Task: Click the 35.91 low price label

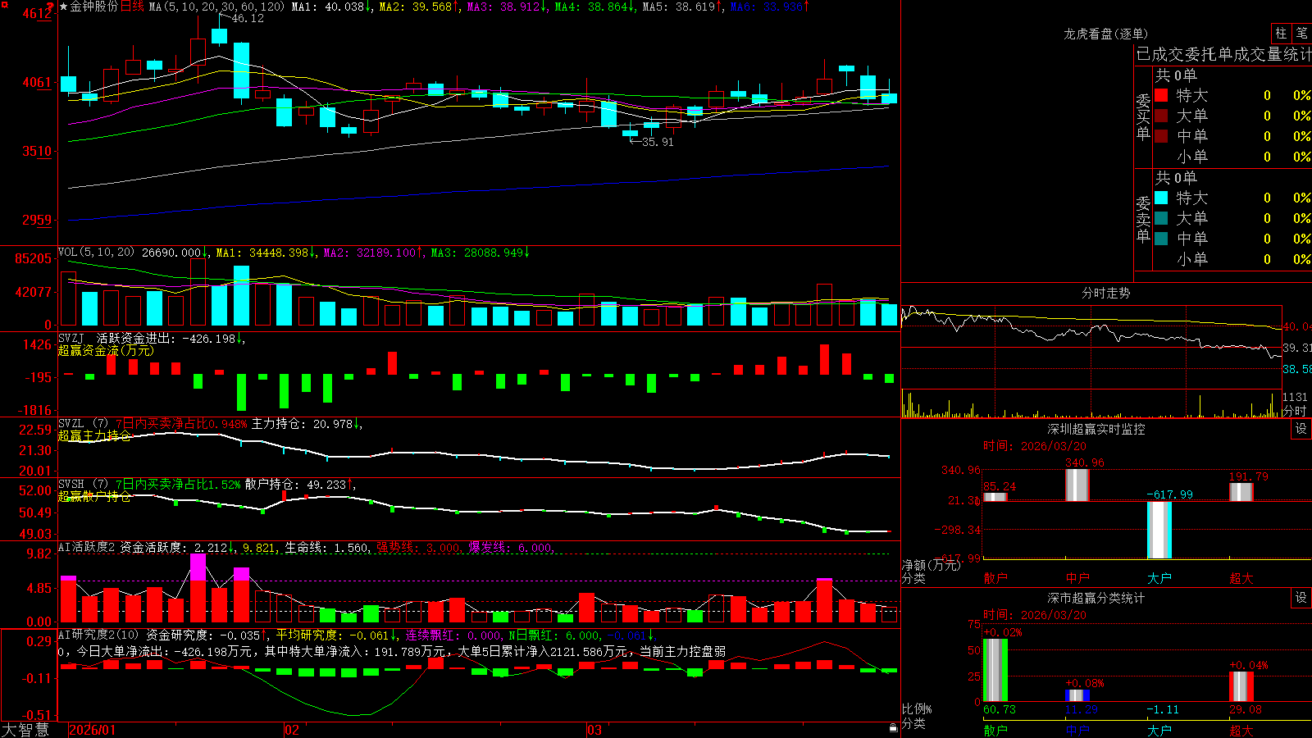Action: 658,142
